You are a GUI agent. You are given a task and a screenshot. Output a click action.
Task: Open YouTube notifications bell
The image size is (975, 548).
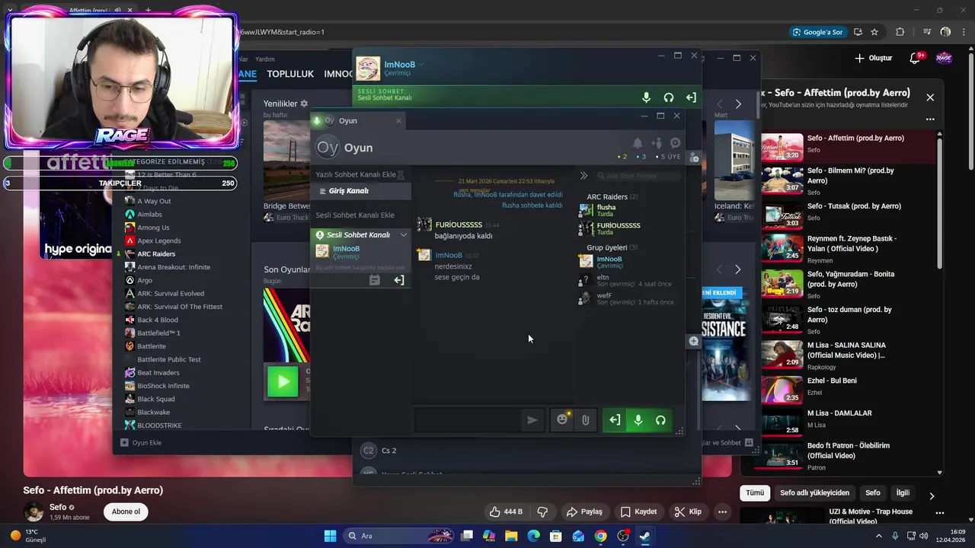916,58
